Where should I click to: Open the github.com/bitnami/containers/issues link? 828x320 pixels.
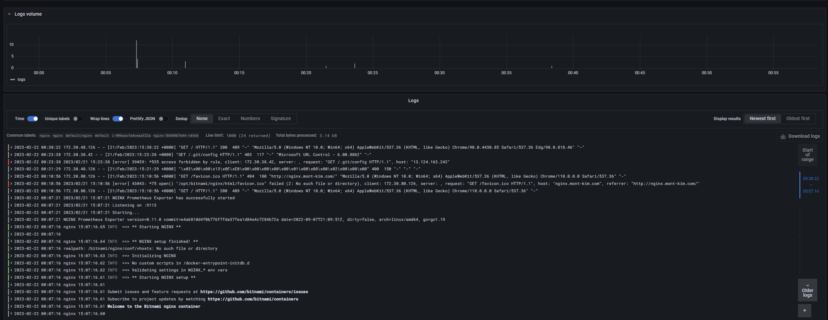[x=254, y=292]
